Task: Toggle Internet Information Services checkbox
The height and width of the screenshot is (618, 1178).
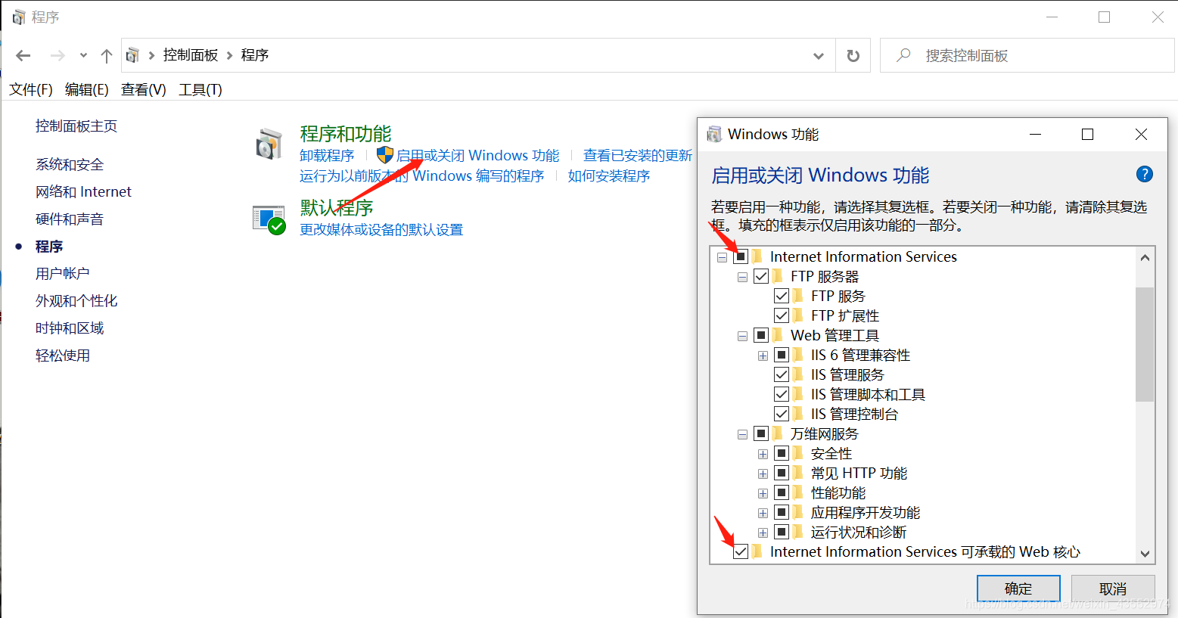Action: tap(741, 256)
